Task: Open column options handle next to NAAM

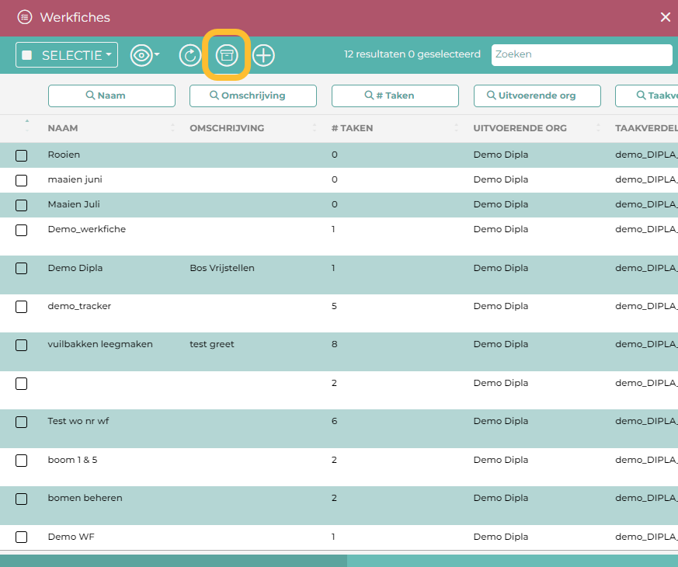Action: point(172,128)
